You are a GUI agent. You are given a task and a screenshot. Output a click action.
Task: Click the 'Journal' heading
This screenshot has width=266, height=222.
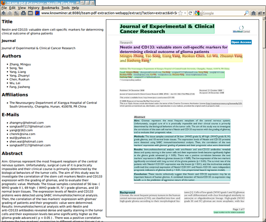(x=9, y=41)
